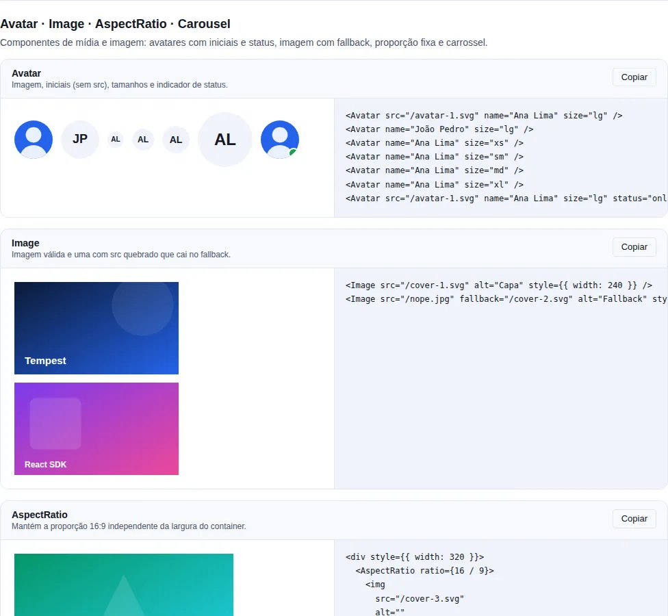The image size is (668, 616).
Task: Click the green AspectRatio preview image
Action: (x=124, y=585)
